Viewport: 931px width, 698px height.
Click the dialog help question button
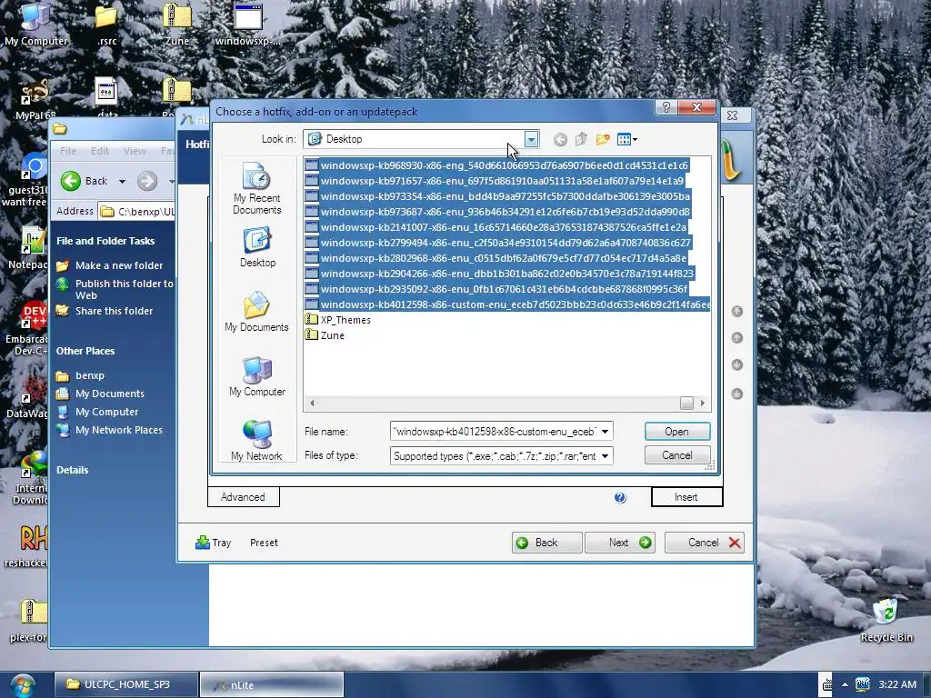[x=666, y=107]
